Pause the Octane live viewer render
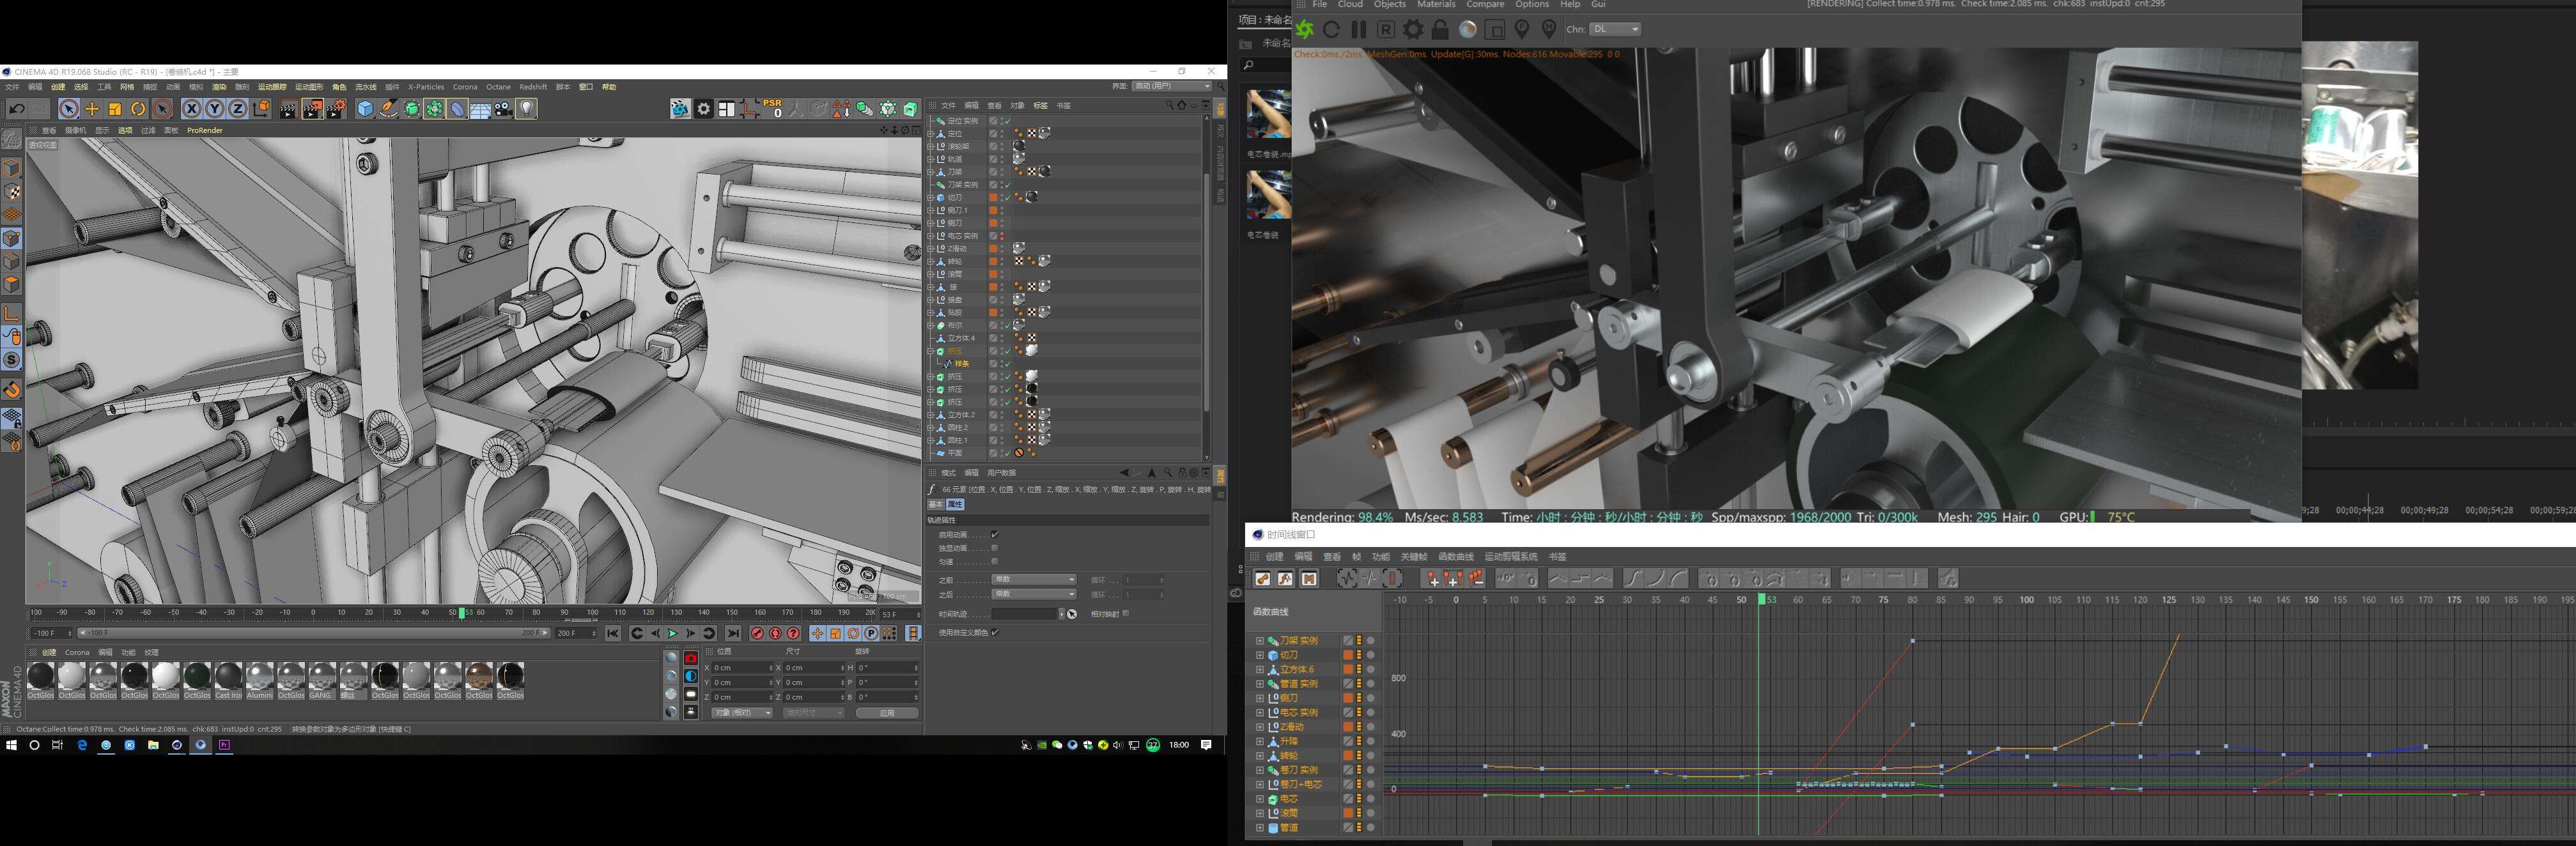 1358,29
